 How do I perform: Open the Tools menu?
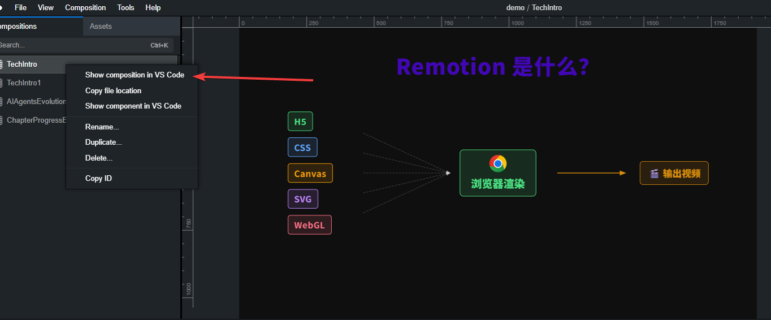tap(125, 7)
